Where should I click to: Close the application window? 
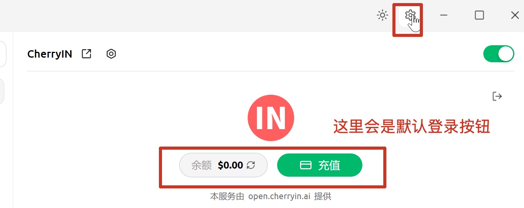tap(515, 15)
